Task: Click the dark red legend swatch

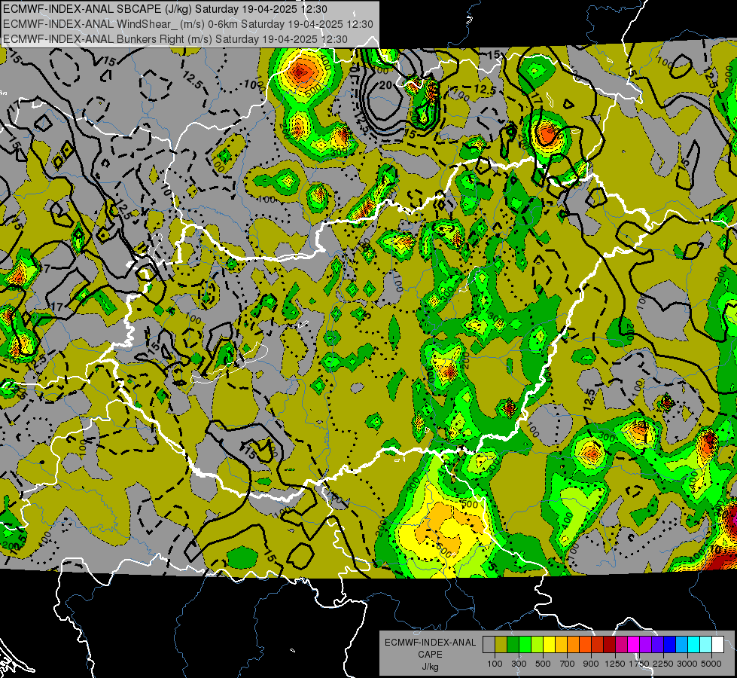Action: click(610, 645)
